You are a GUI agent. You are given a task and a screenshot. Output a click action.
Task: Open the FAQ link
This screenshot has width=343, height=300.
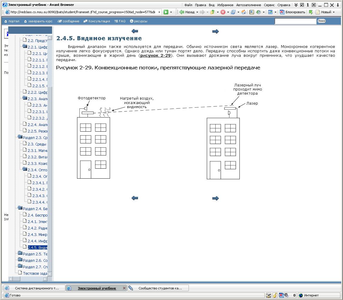[x=120, y=21]
